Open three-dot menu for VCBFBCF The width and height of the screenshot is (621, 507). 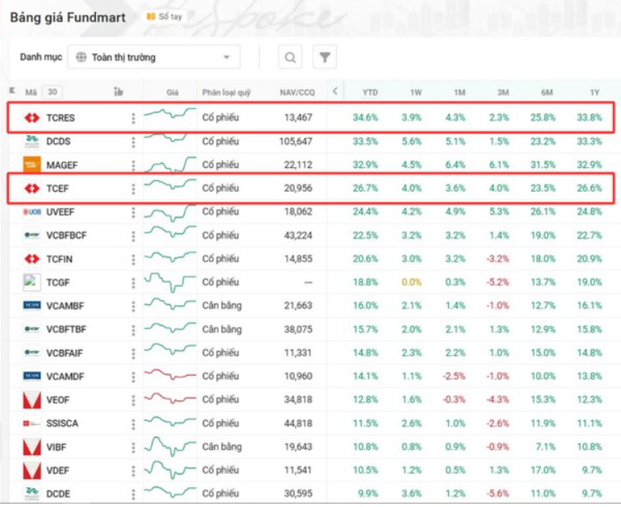point(133,236)
